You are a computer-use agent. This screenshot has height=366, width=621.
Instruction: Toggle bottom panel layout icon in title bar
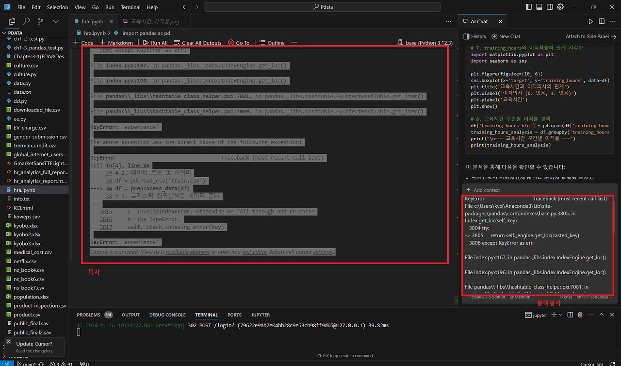coord(539,7)
